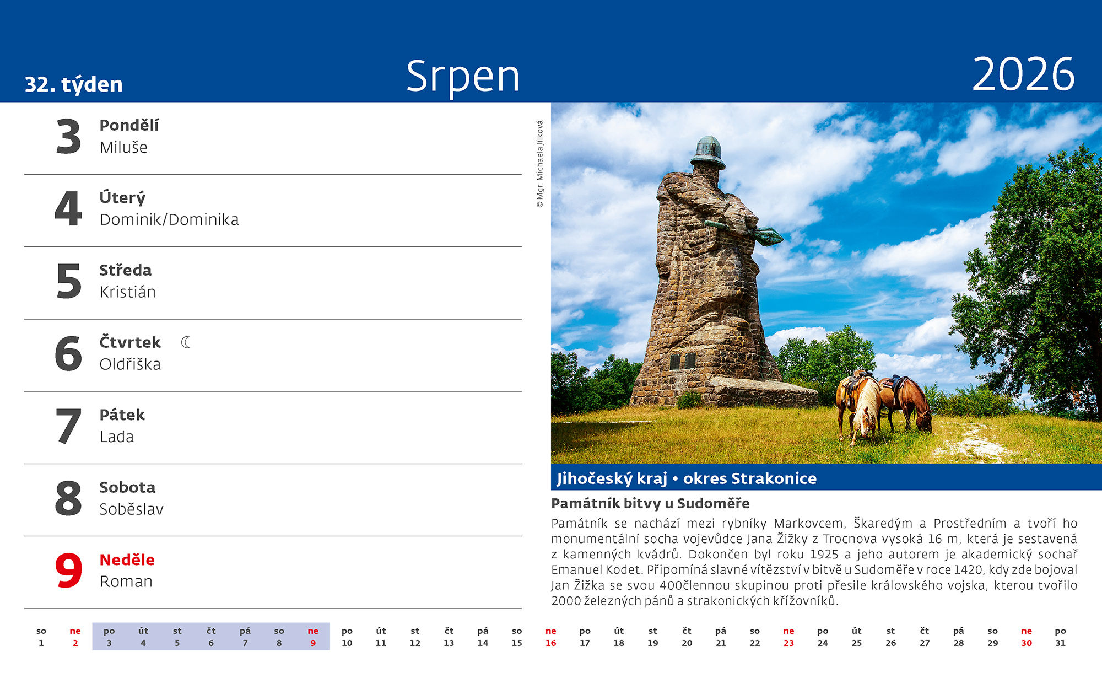Click the Památník bitvy u Sudoměře heading
This screenshot has width=1102, height=678.
(650, 503)
